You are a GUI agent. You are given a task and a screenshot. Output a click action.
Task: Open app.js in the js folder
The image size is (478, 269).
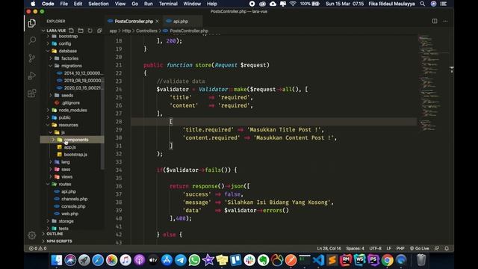(x=69, y=147)
